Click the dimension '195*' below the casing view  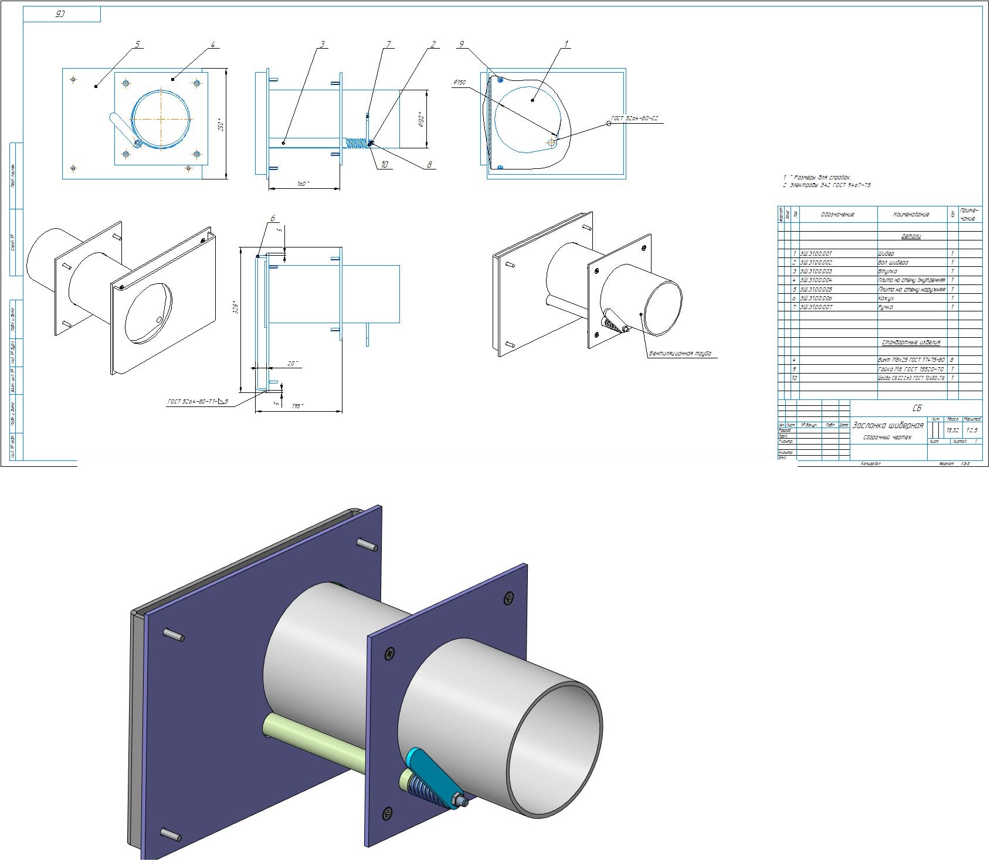click(297, 406)
